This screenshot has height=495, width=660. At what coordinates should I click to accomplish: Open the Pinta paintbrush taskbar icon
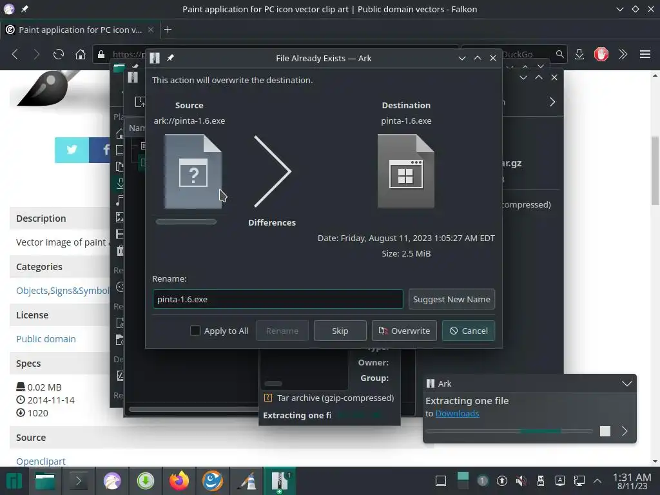(x=246, y=481)
